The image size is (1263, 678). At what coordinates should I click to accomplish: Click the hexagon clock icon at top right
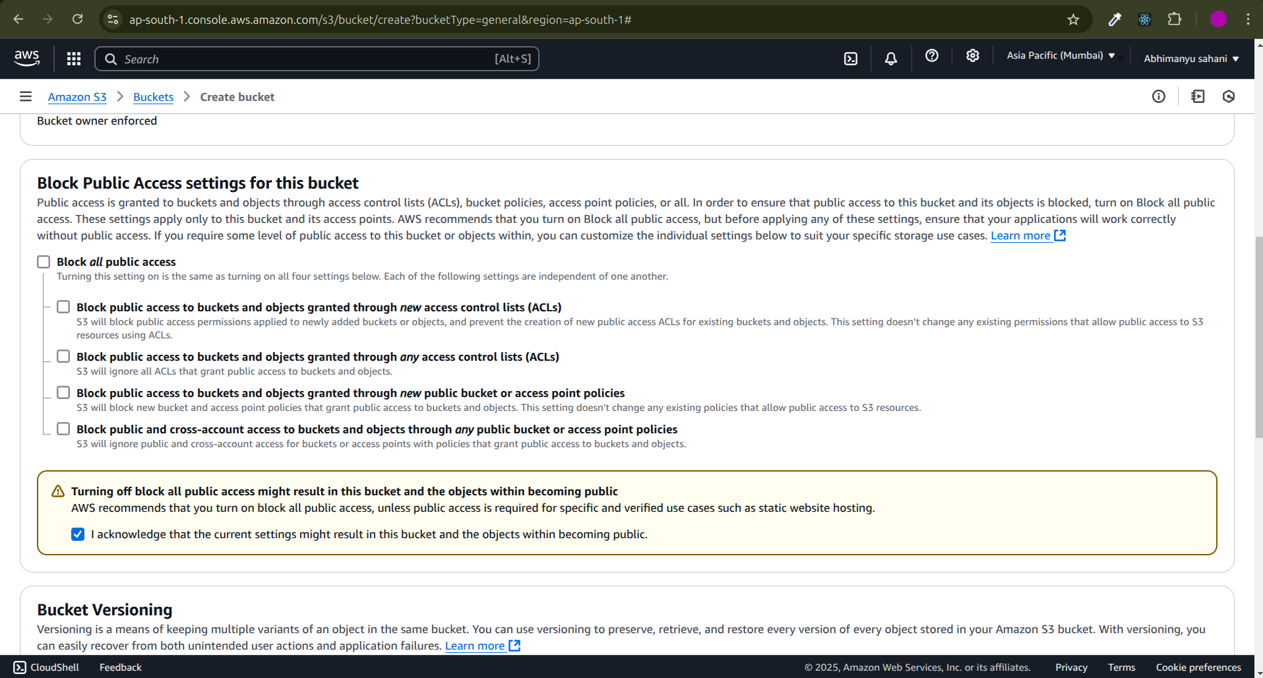tap(1229, 96)
